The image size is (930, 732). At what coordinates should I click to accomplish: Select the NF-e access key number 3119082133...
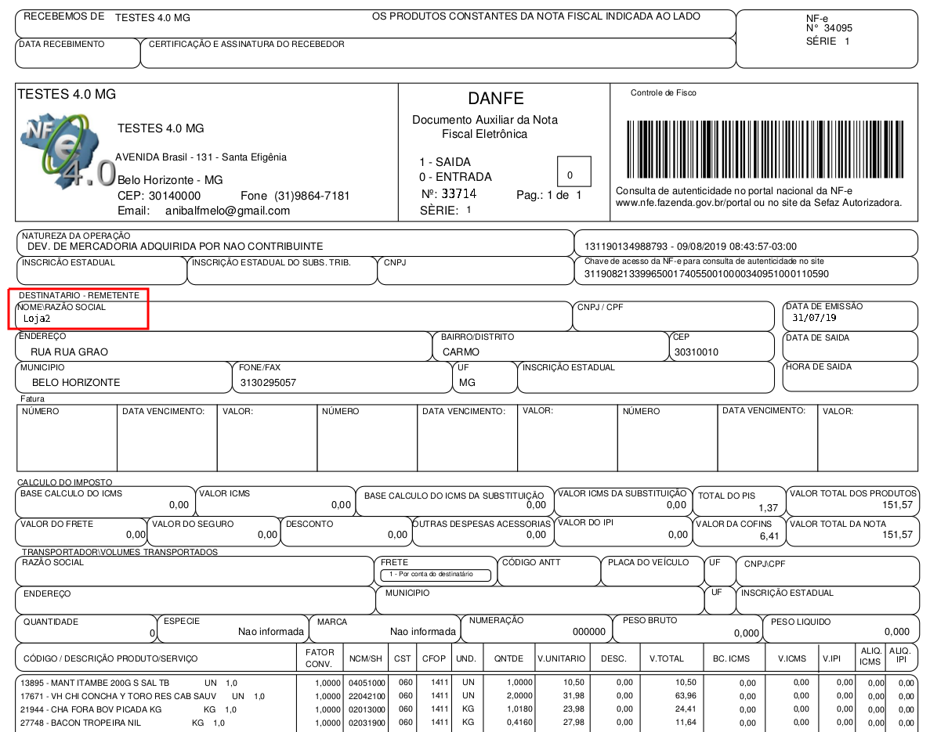coord(707,274)
